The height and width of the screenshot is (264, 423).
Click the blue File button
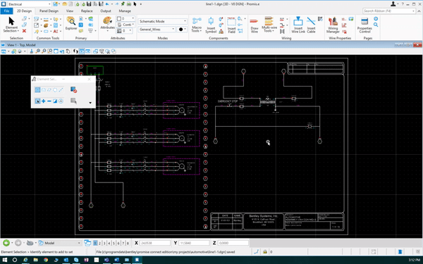[x=6, y=11]
